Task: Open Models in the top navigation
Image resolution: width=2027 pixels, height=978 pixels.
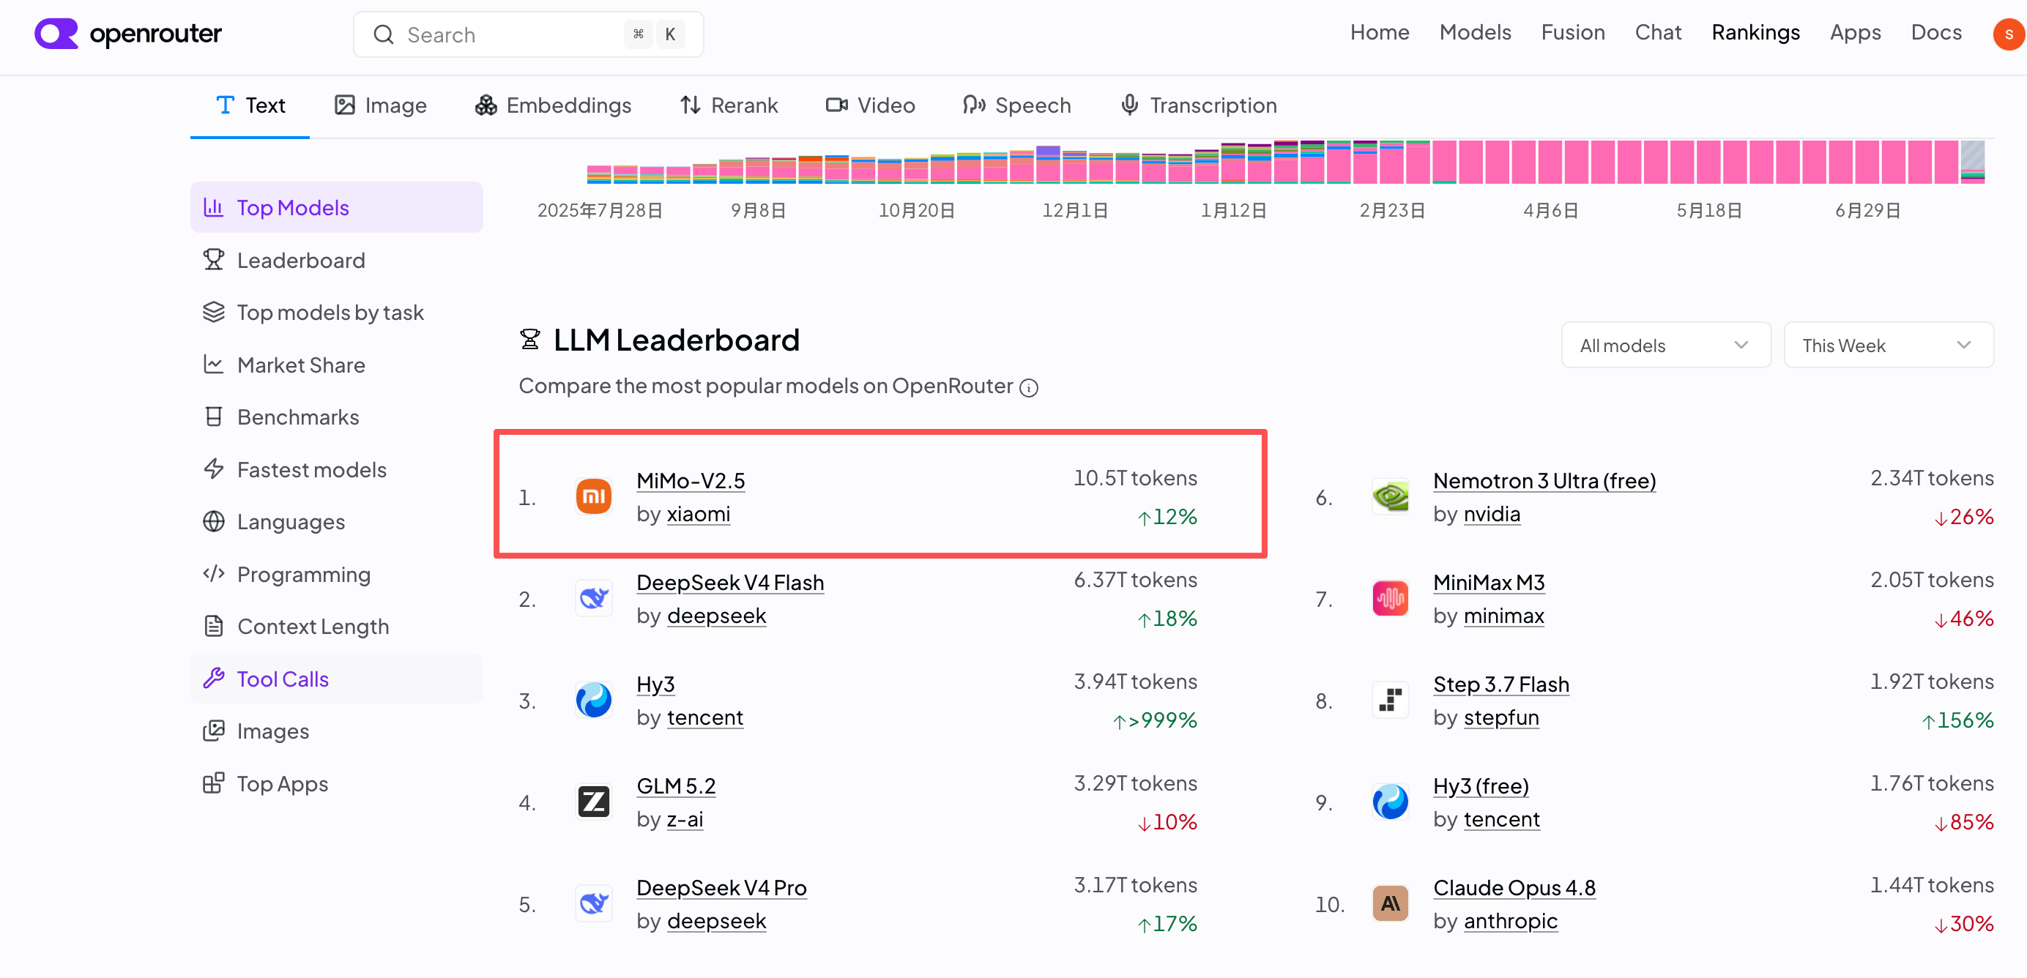Action: [x=1475, y=32]
